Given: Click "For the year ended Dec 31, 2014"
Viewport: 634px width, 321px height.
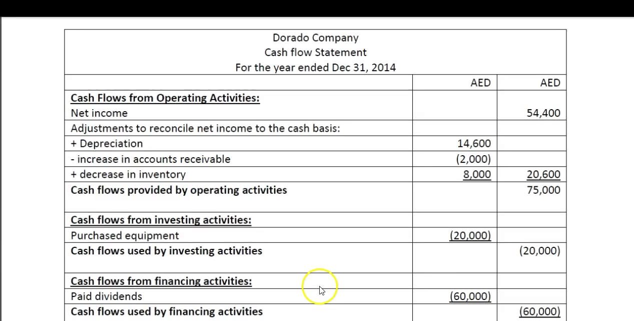Looking at the screenshot, I should pos(315,67).
